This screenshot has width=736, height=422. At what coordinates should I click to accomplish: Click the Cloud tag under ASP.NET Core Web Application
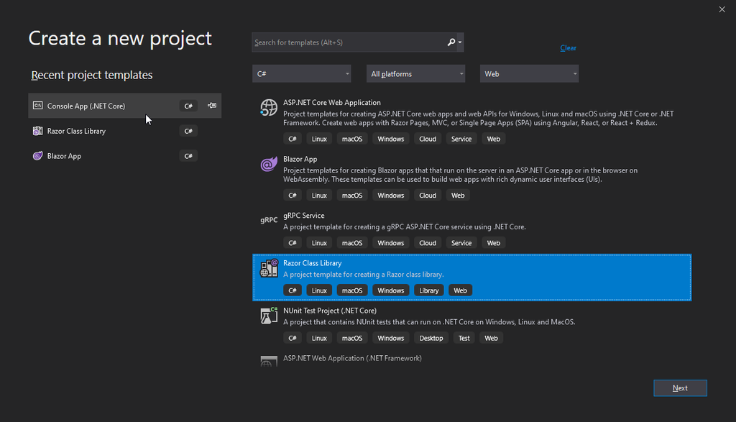point(428,139)
